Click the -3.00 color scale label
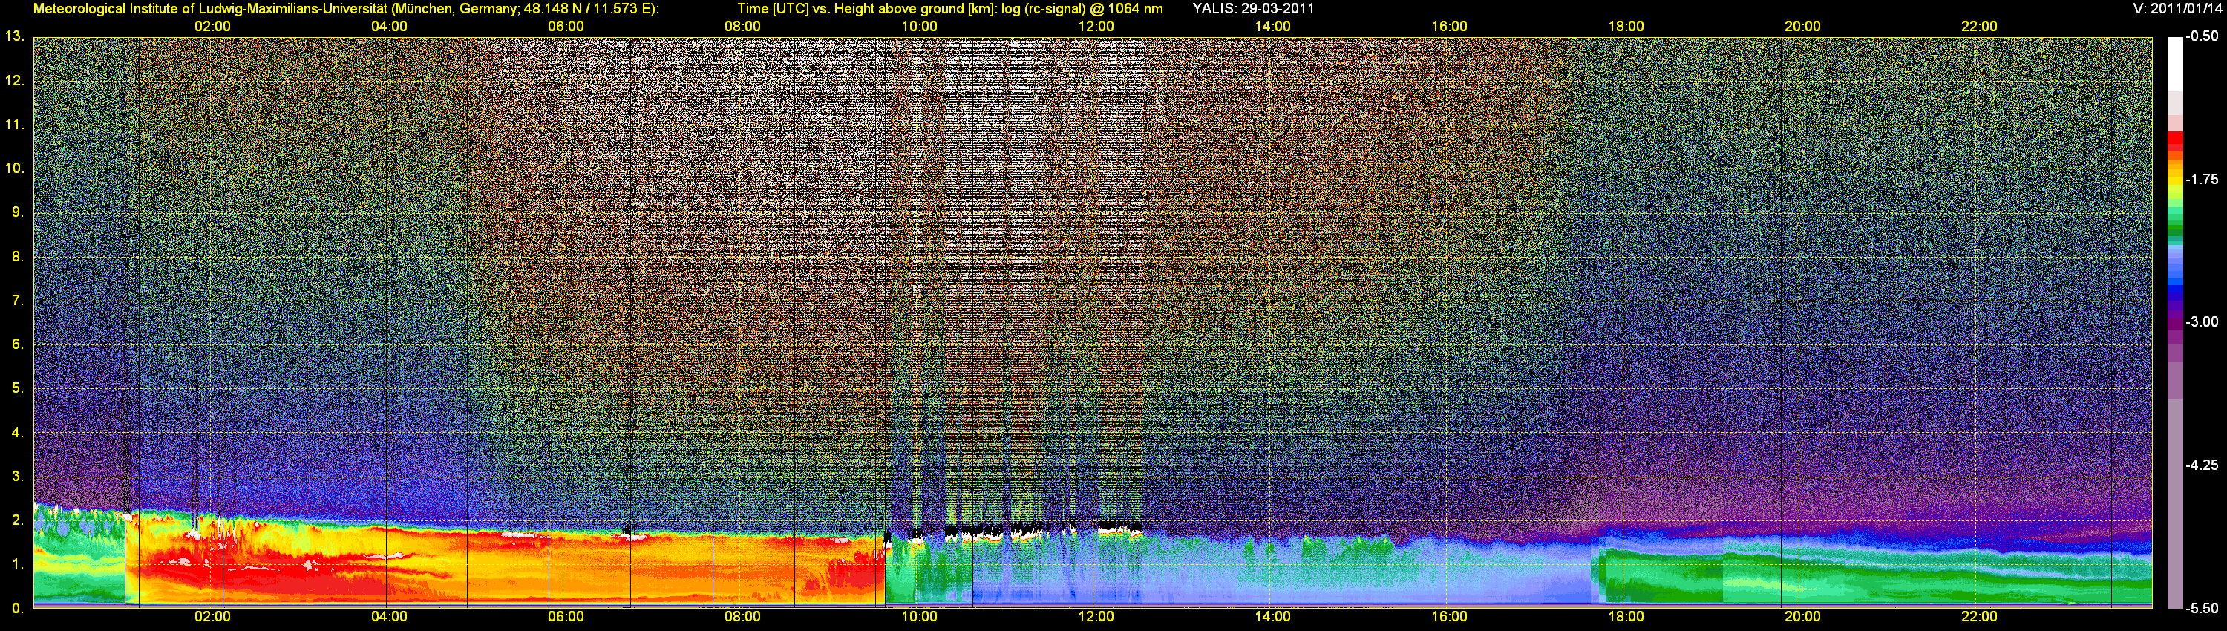2227x631 pixels. coord(2202,321)
